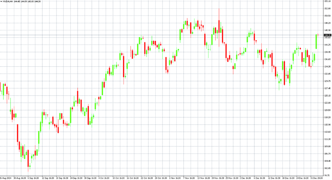Select the 6 Sep 16:30 time label
This screenshot has width=332, height=180.
point(33,178)
